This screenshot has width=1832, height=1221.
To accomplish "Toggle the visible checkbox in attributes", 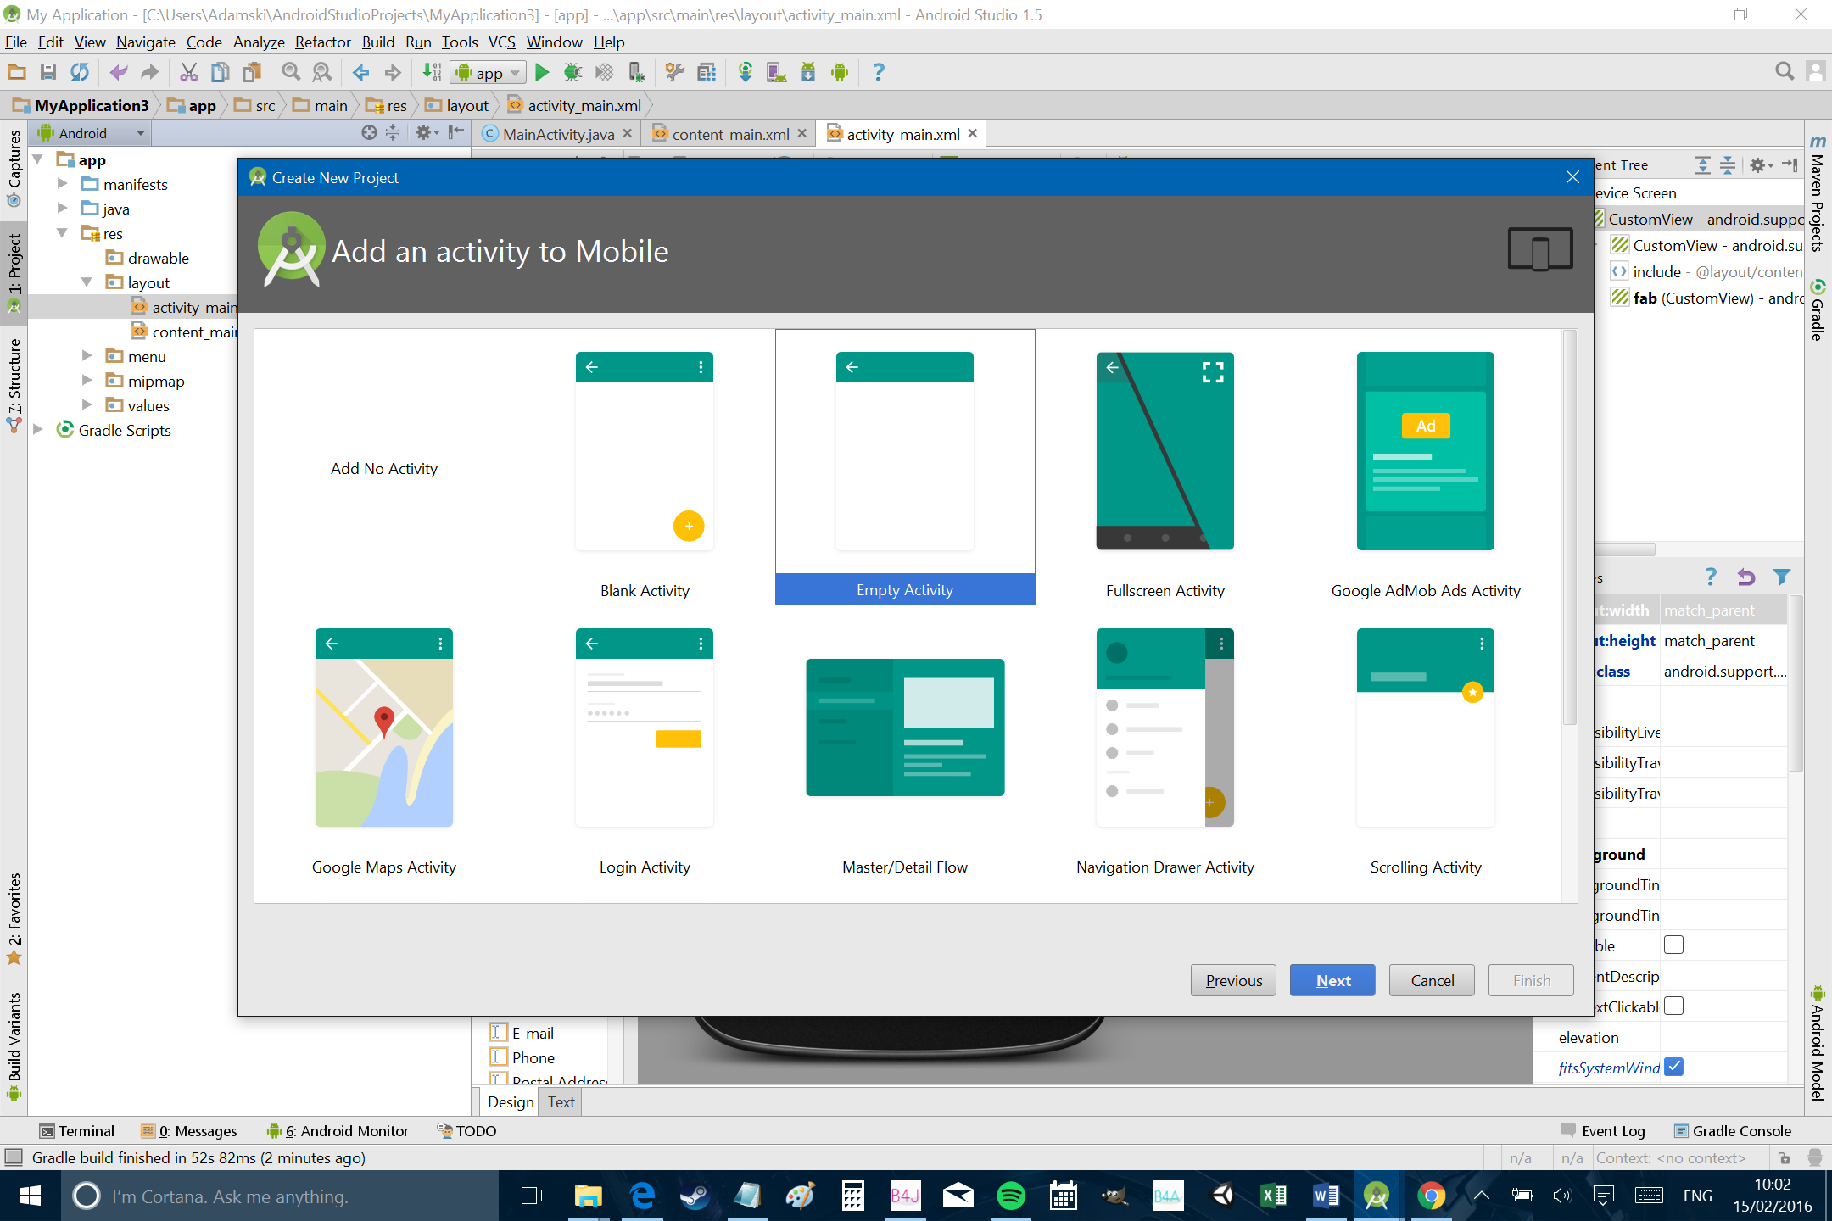I will 1675,945.
